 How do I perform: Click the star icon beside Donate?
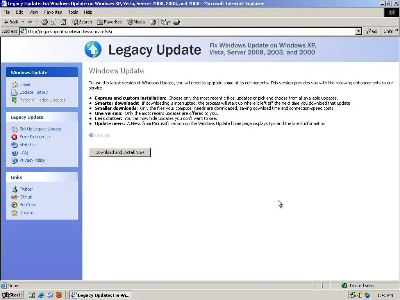[x=14, y=212]
